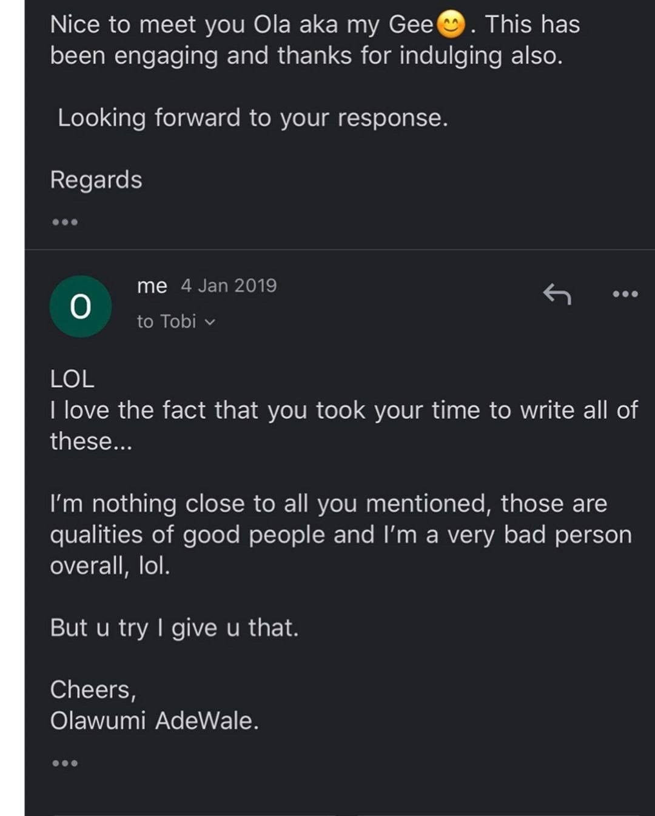Open the message's three-dot more options menu
This screenshot has height=816, width=655.
click(x=625, y=294)
